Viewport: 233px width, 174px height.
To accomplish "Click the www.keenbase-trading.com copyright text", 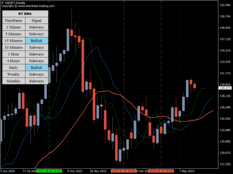I will click(36, 6).
